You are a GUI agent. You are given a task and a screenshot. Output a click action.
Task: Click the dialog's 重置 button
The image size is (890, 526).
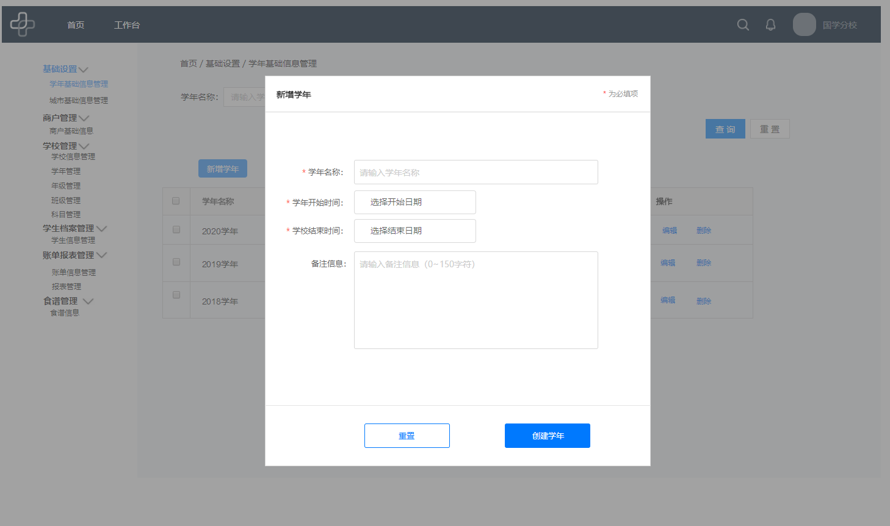tap(407, 436)
